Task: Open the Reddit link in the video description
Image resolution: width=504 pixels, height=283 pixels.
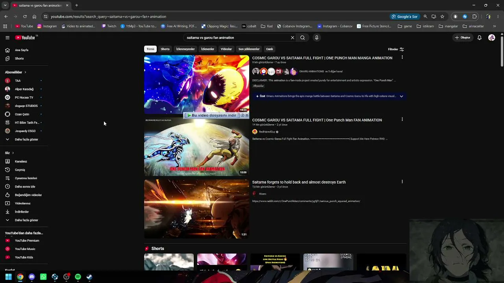Action: (306, 201)
